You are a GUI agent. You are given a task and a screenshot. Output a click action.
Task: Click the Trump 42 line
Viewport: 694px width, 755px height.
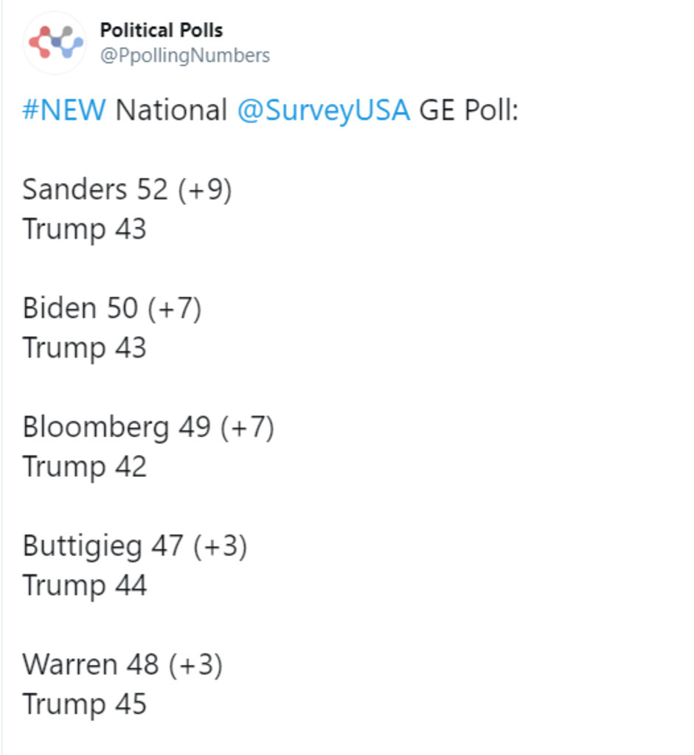click(x=84, y=467)
